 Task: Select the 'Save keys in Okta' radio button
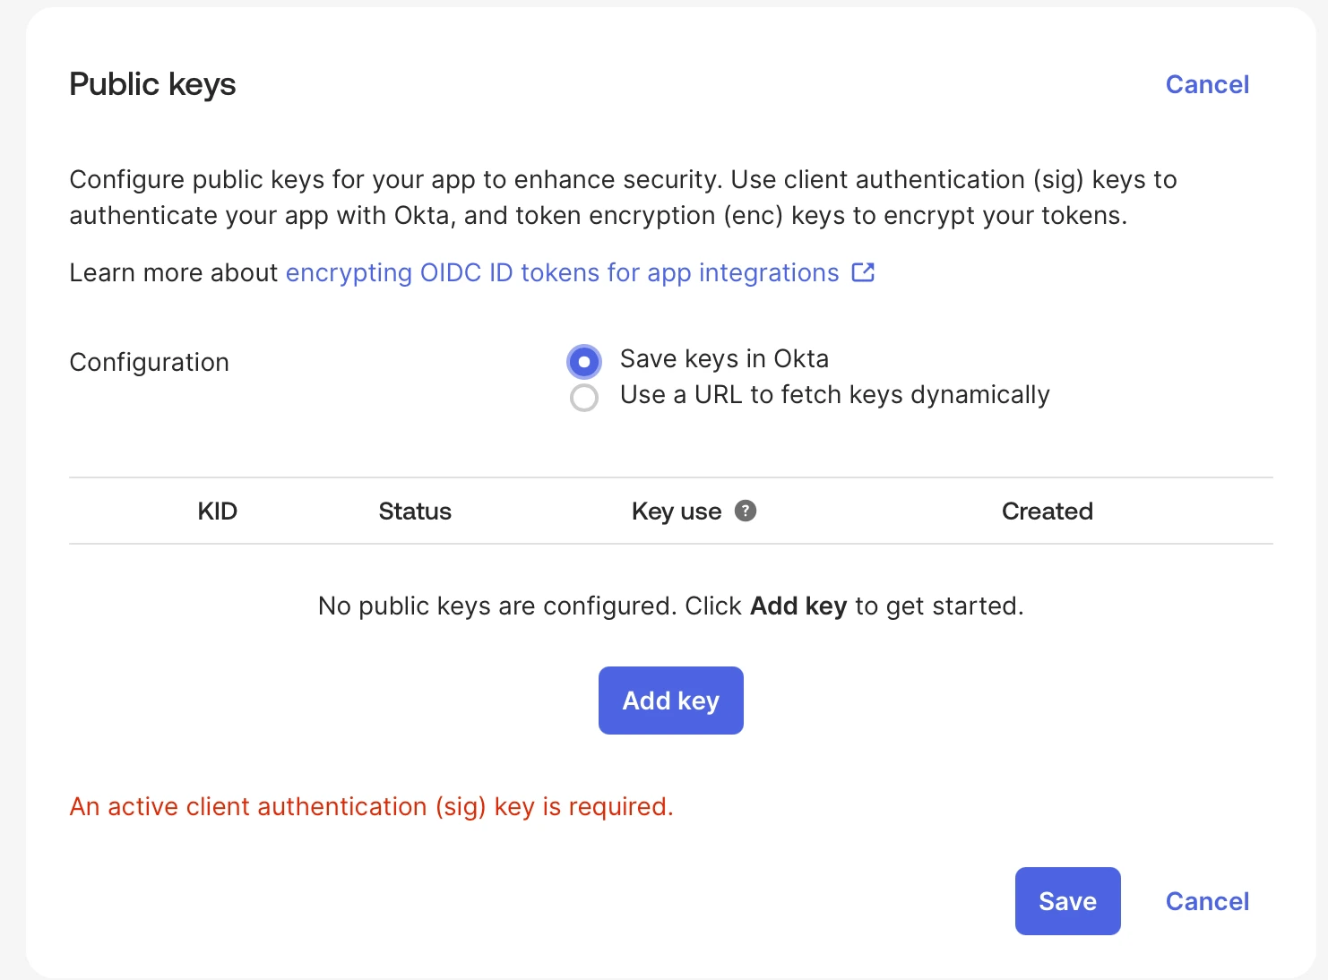coord(584,362)
